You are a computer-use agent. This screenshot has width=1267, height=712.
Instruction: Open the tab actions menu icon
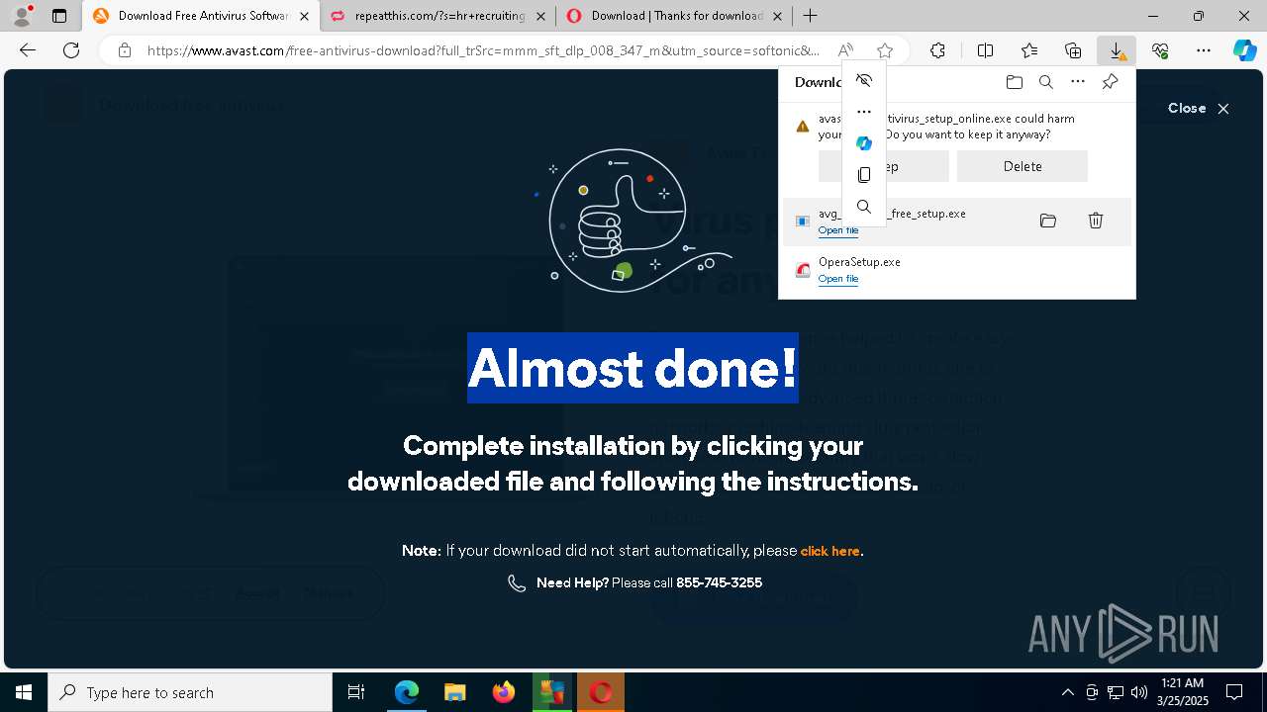(59, 16)
